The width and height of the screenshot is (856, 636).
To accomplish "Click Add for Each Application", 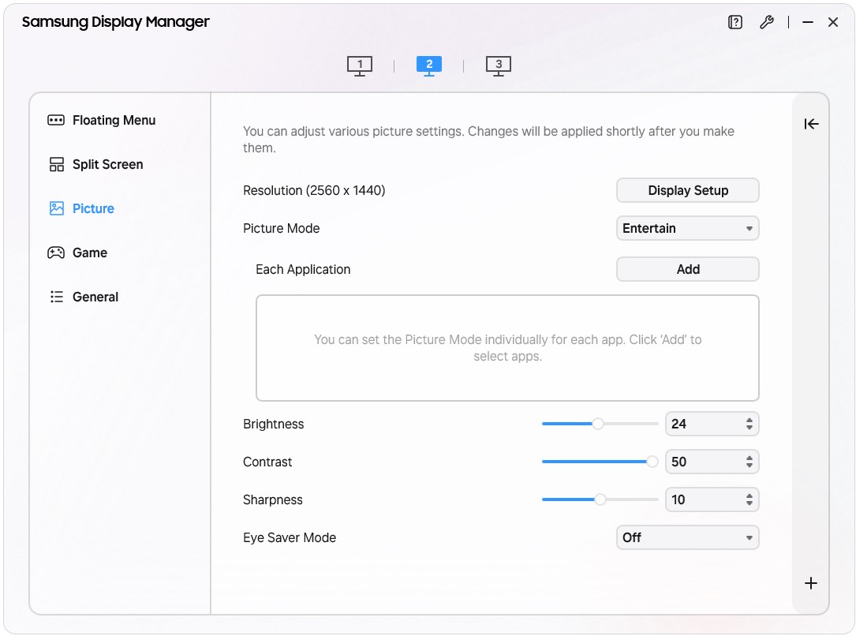I will click(687, 269).
